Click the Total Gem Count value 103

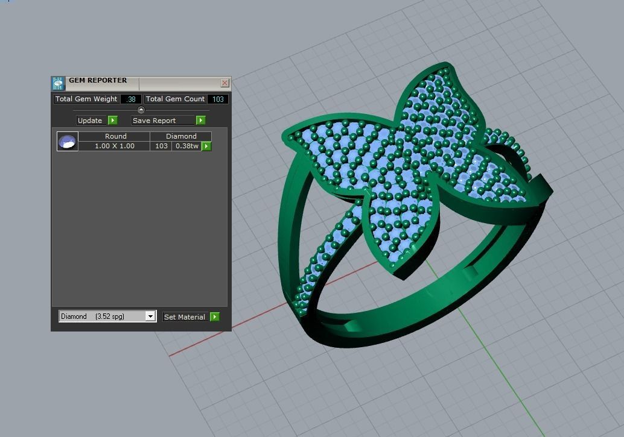pos(218,99)
